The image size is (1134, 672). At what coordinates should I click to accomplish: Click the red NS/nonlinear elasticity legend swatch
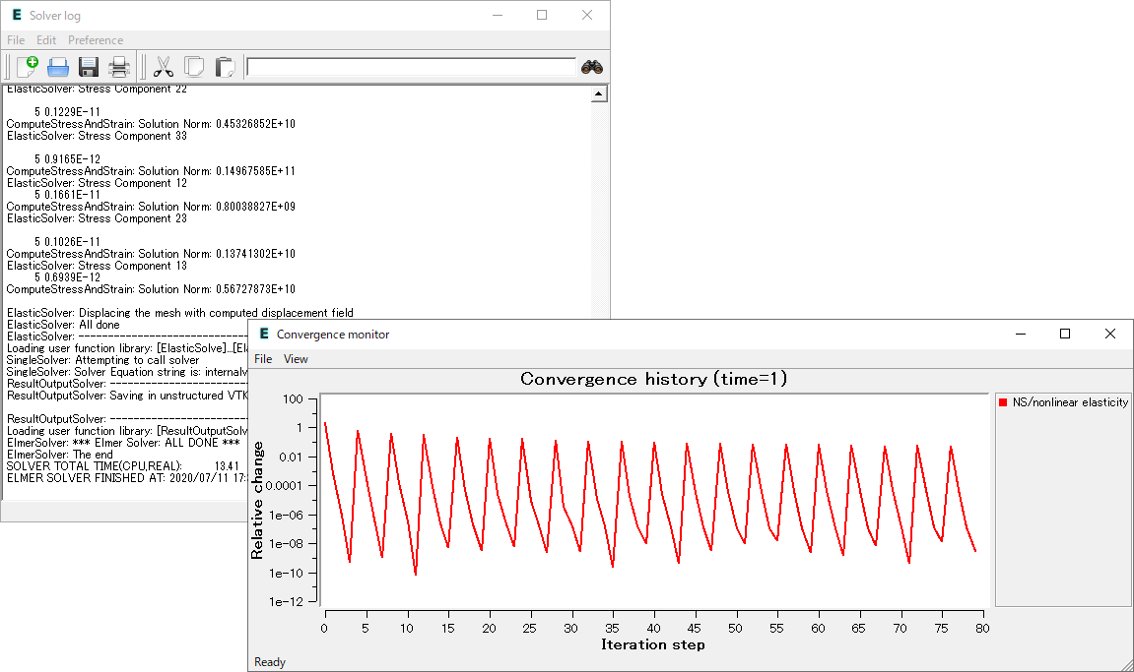coord(1003,402)
